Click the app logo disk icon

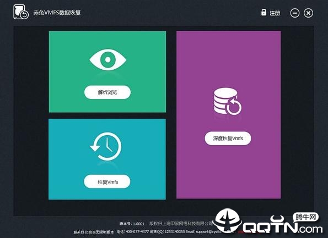point(21,12)
